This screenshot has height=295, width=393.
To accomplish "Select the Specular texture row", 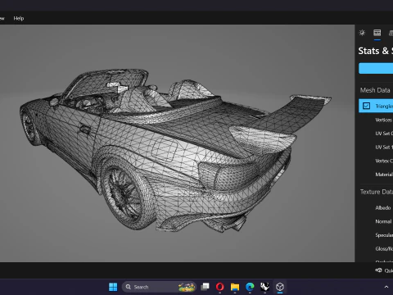I will 376,235.
